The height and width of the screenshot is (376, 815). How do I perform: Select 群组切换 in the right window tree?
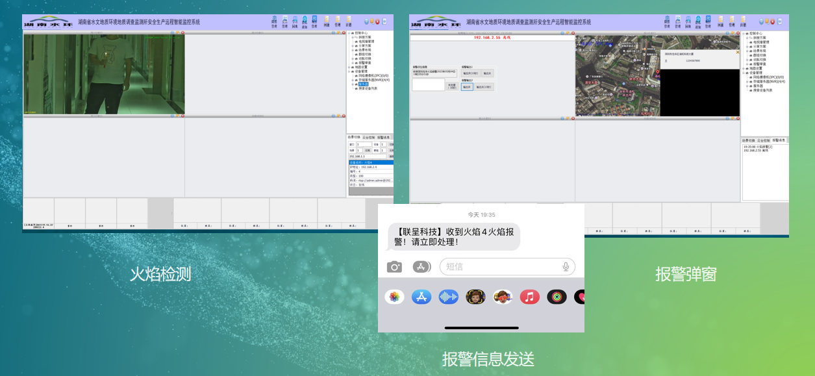coord(760,55)
